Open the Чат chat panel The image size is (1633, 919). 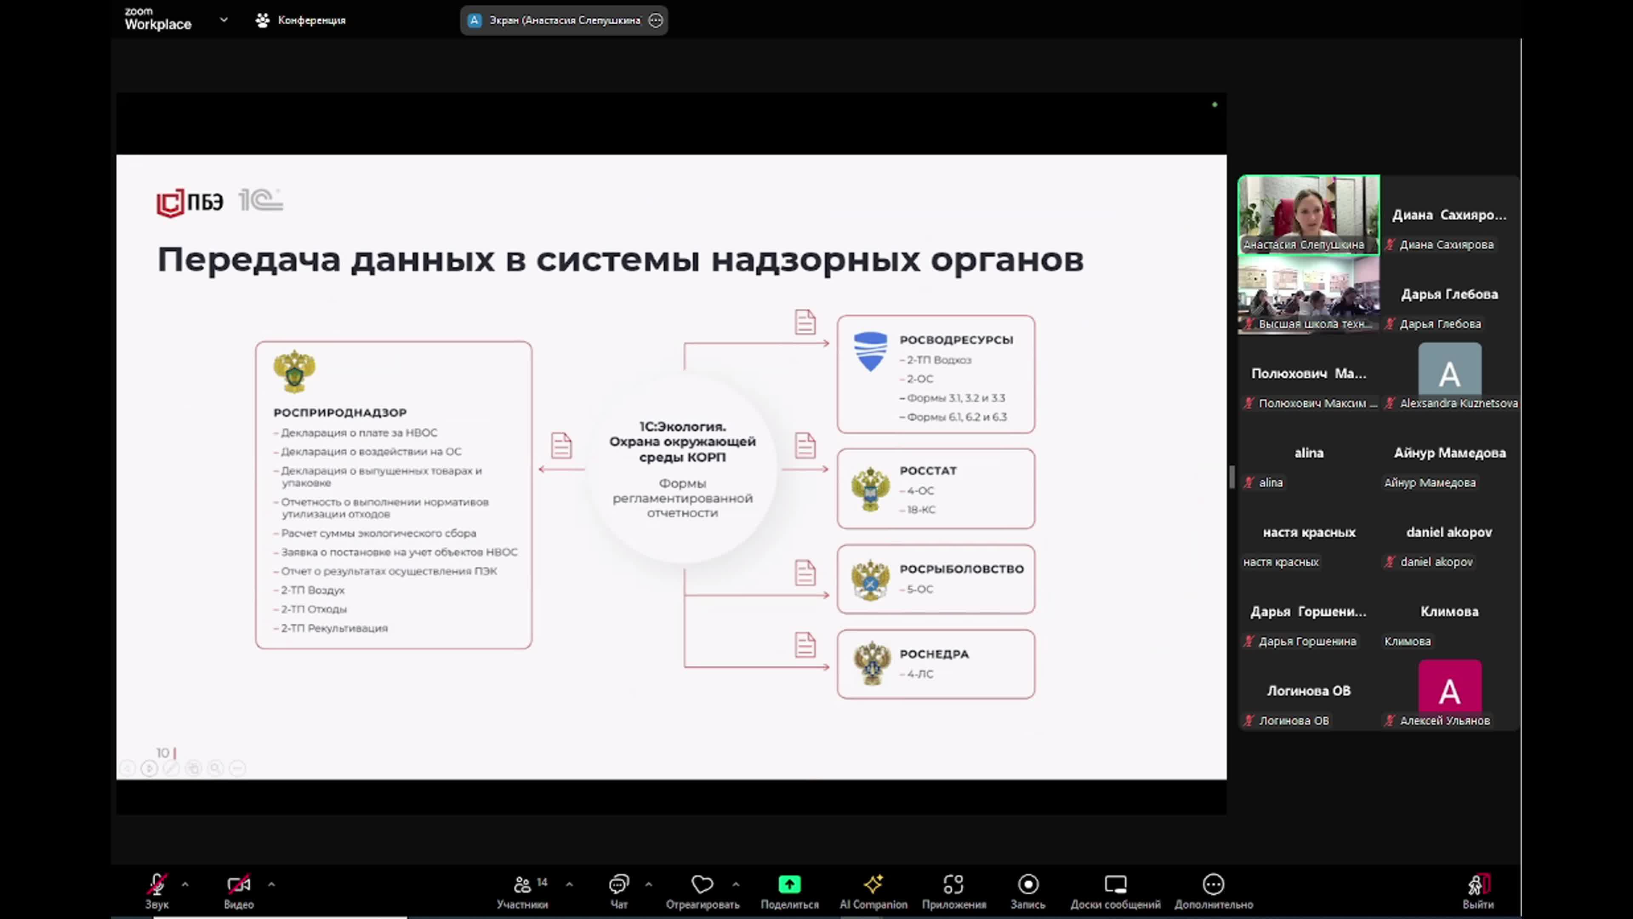(619, 890)
